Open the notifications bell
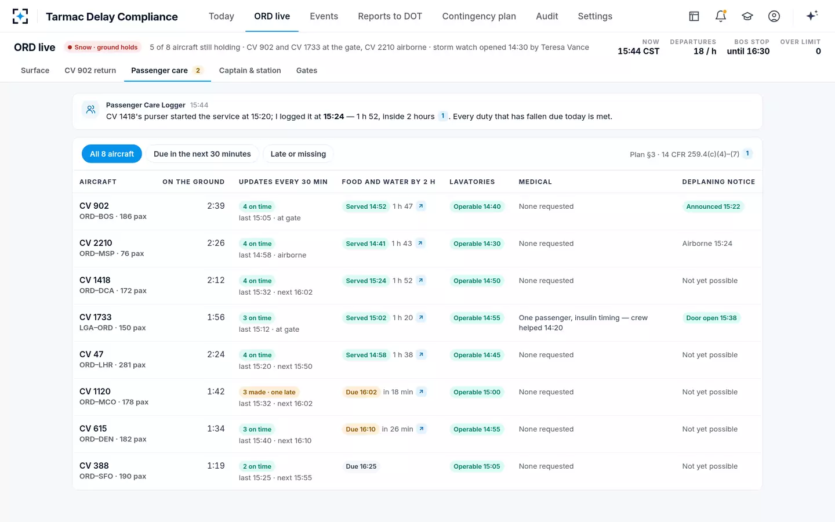Viewport: 835px width, 522px height. pyautogui.click(x=721, y=16)
